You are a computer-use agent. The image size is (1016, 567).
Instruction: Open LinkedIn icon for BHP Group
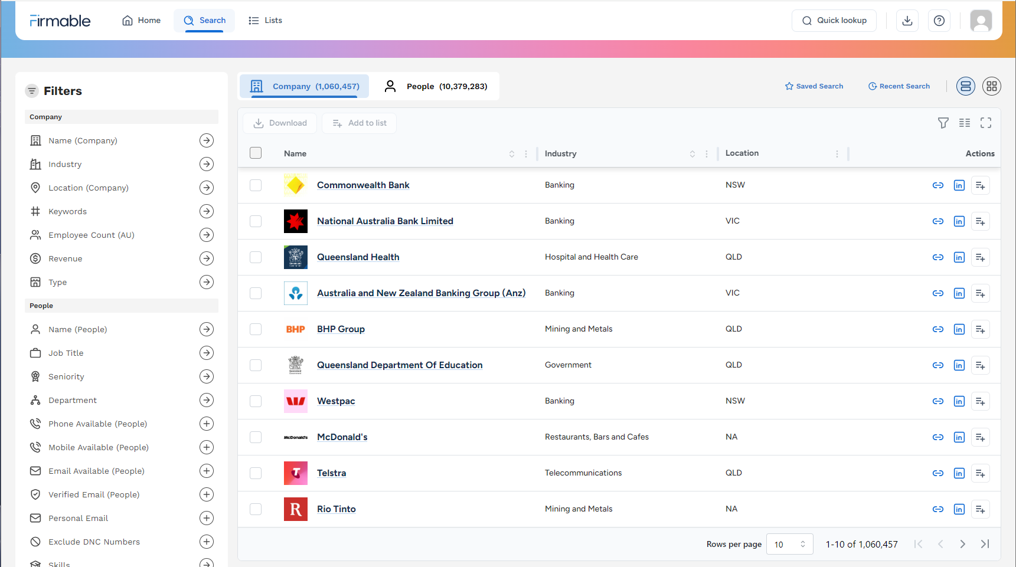click(959, 329)
